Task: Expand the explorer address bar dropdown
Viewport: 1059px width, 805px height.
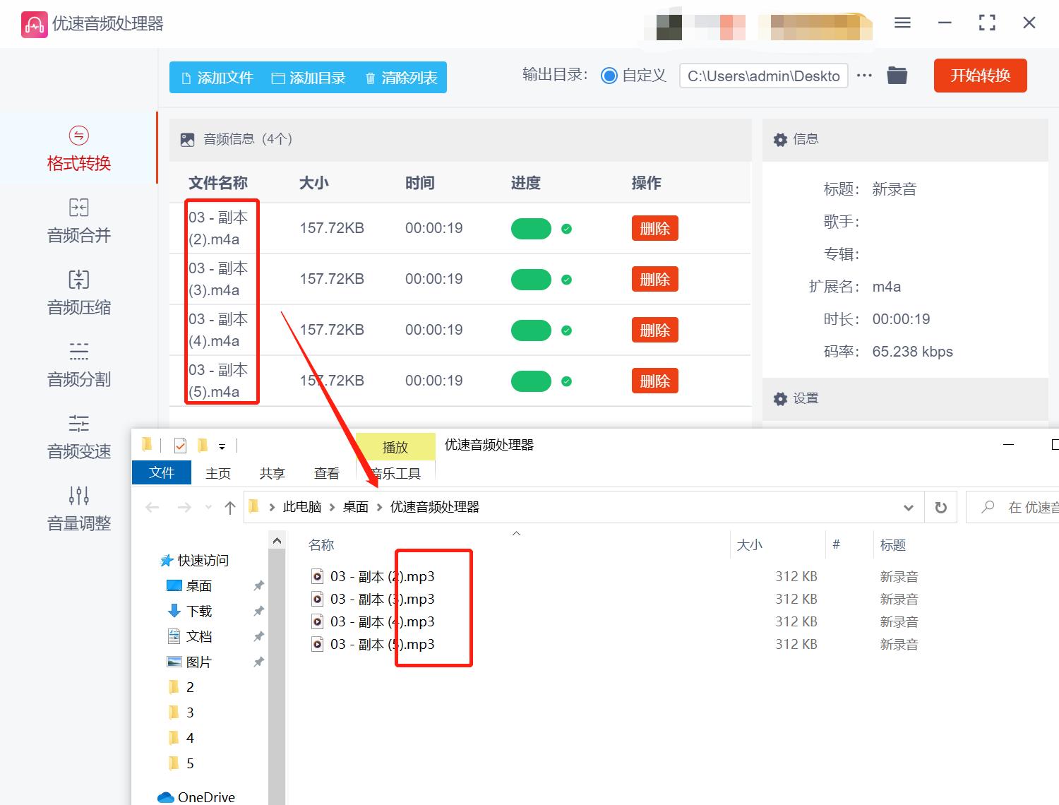Action: tap(909, 506)
